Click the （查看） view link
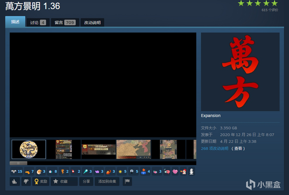This screenshot has height=195, width=289. click(x=238, y=148)
